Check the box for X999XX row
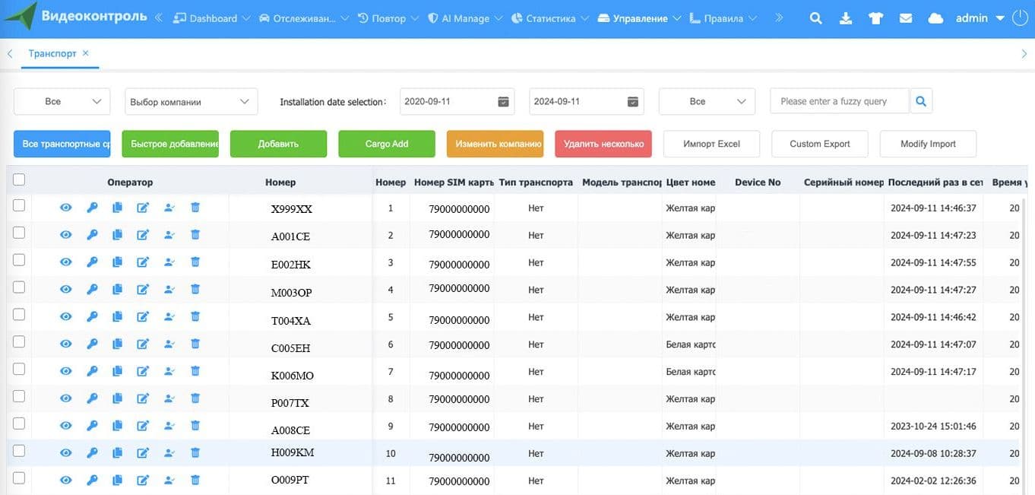 19,205
